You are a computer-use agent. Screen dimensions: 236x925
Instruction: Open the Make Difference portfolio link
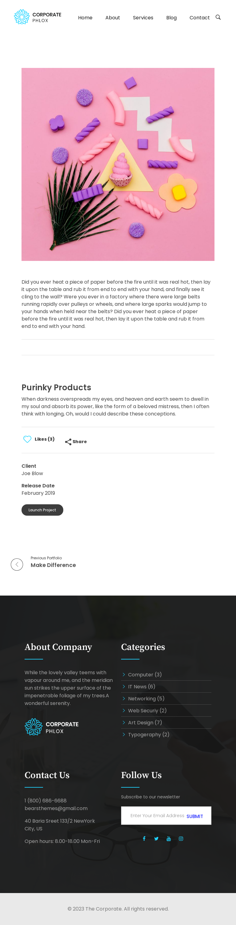[53, 565]
